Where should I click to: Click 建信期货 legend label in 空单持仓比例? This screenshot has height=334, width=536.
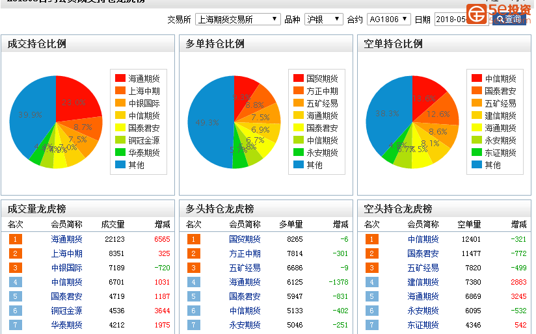pyautogui.click(x=500, y=116)
